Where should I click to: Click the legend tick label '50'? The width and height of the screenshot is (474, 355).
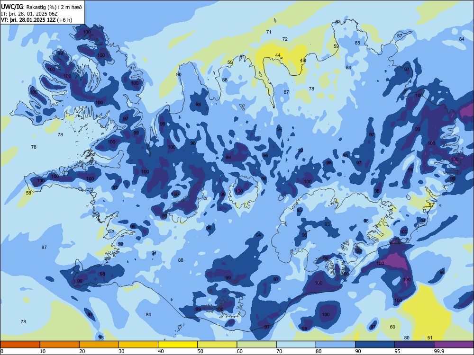click(x=201, y=351)
